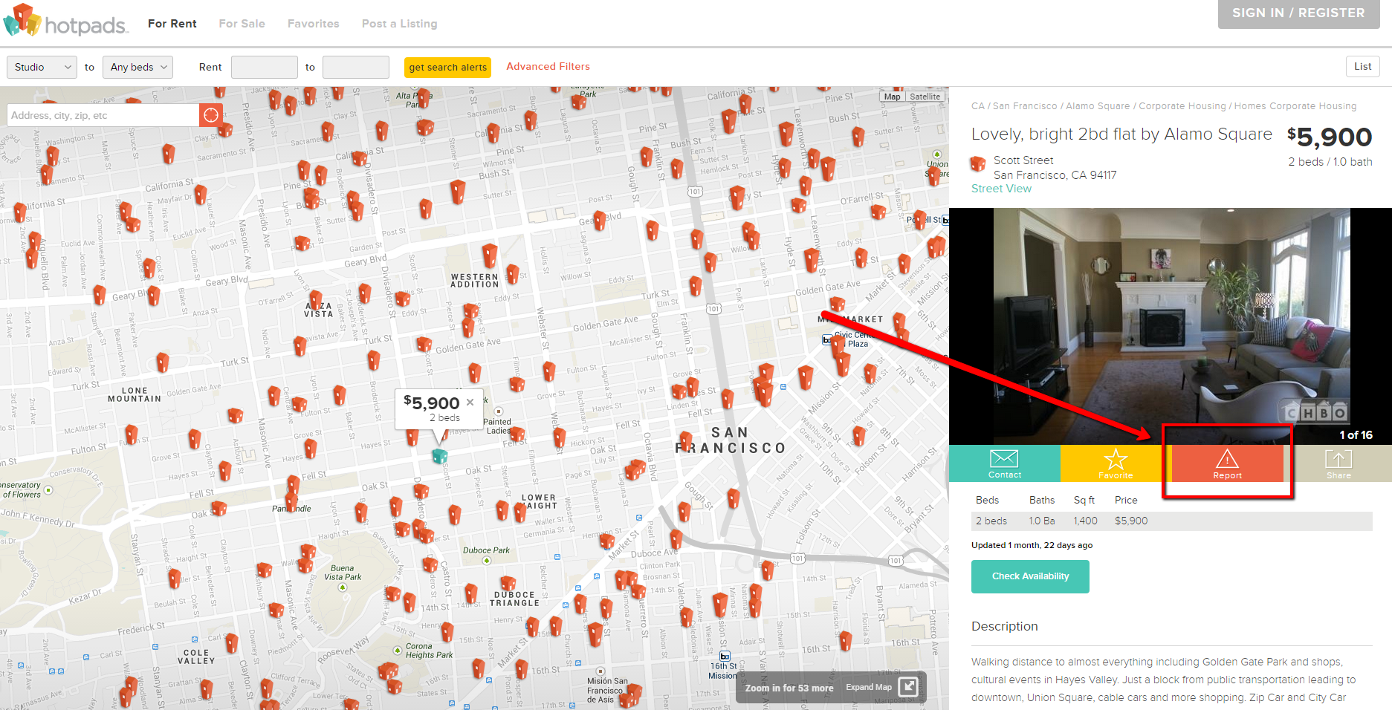This screenshot has width=1392, height=710.
Task: Select the teal highlighted listing marker
Action: point(439,455)
